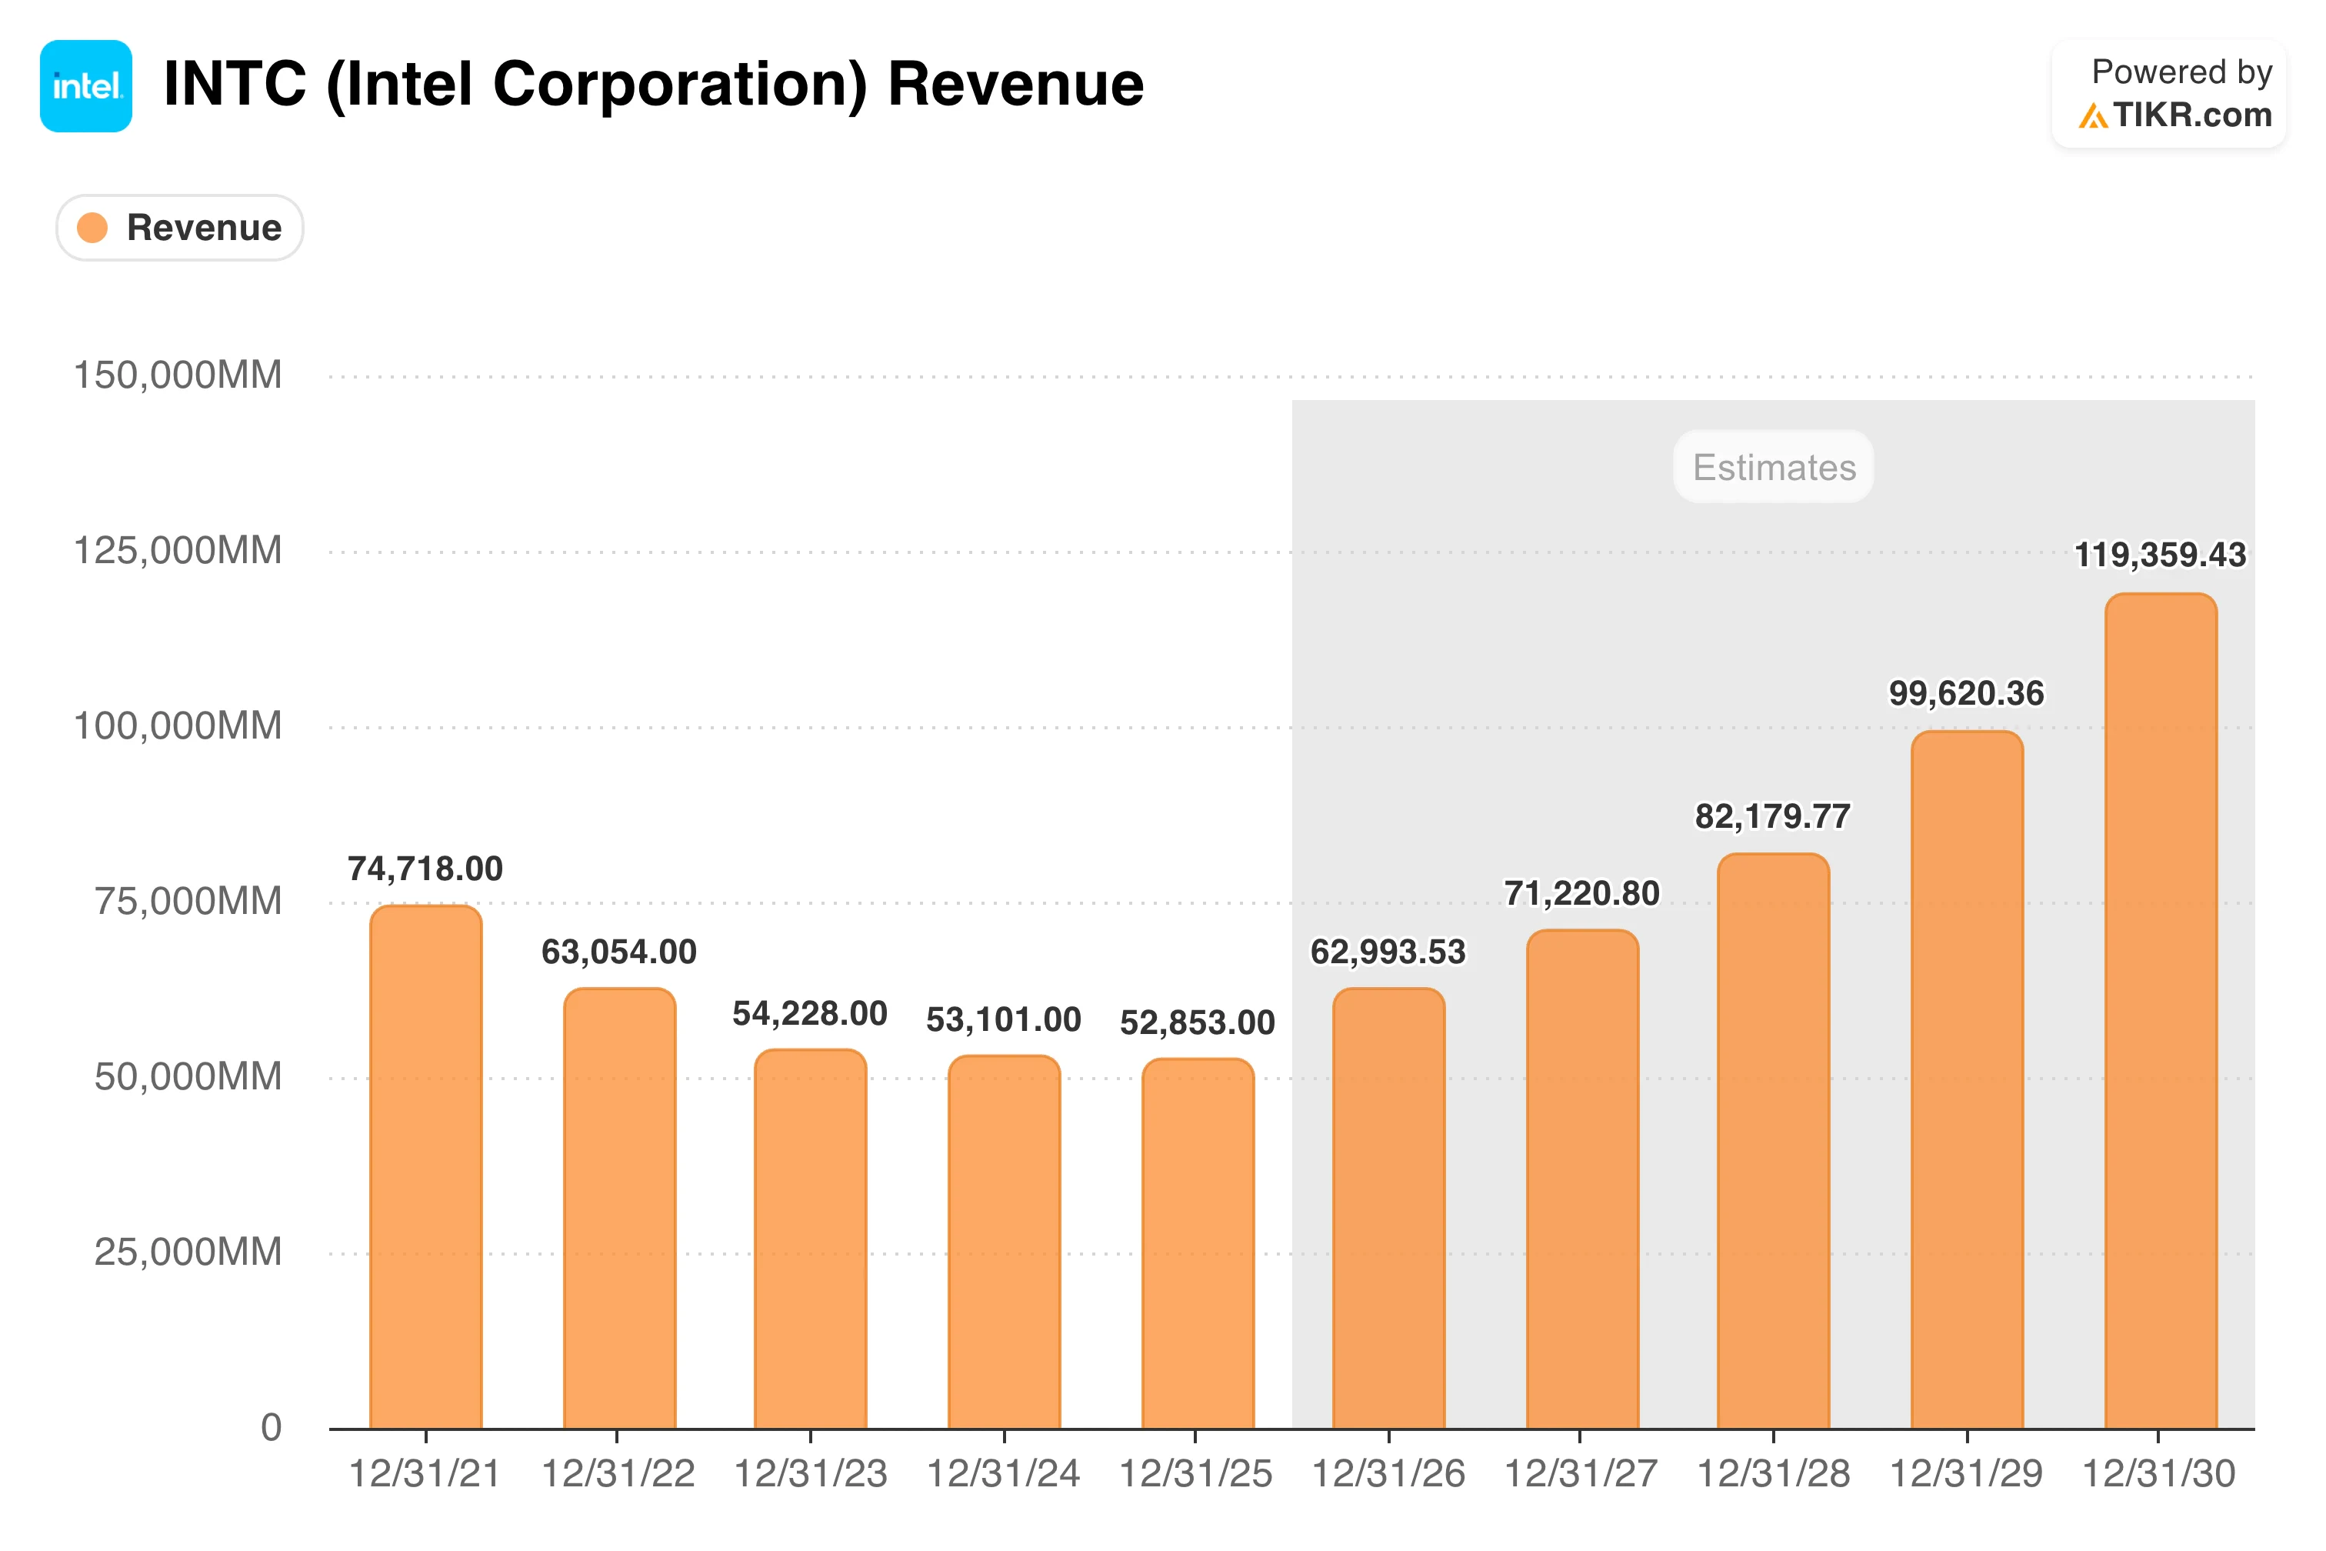Click the 74,718.00 data label
Image resolution: width=2326 pixels, height=1551 pixels.
(x=425, y=869)
